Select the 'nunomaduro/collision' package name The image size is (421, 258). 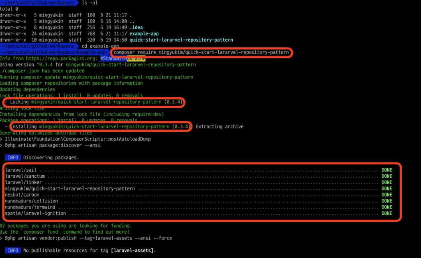[x=31, y=201]
